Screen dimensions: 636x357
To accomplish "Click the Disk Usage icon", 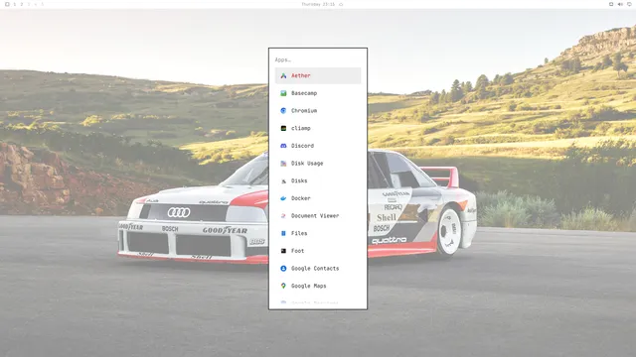I will pyautogui.click(x=283, y=164).
